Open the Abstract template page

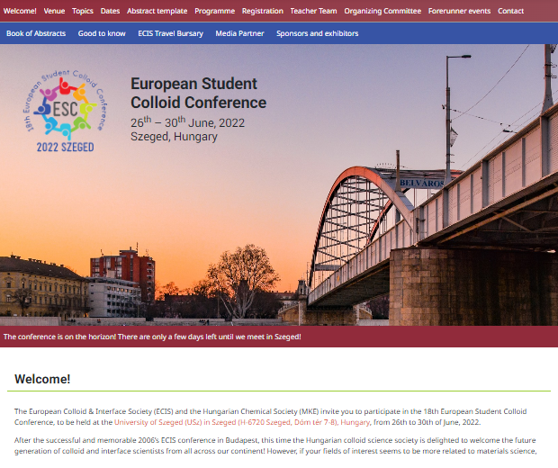pyautogui.click(x=157, y=11)
